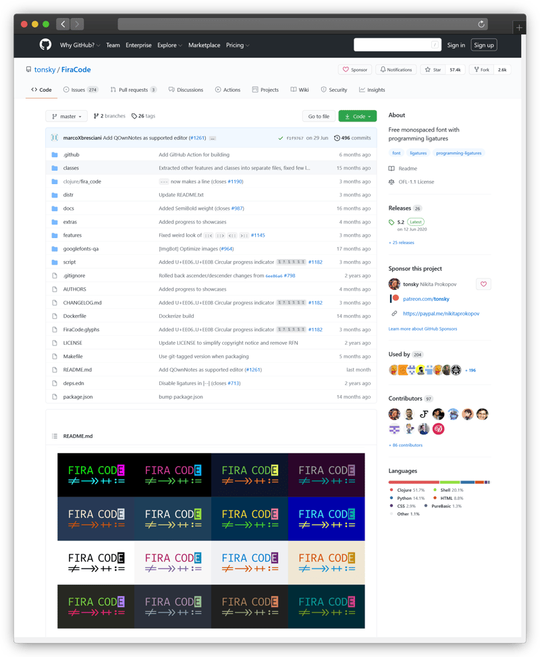Expand the Pricing dropdown

click(238, 45)
